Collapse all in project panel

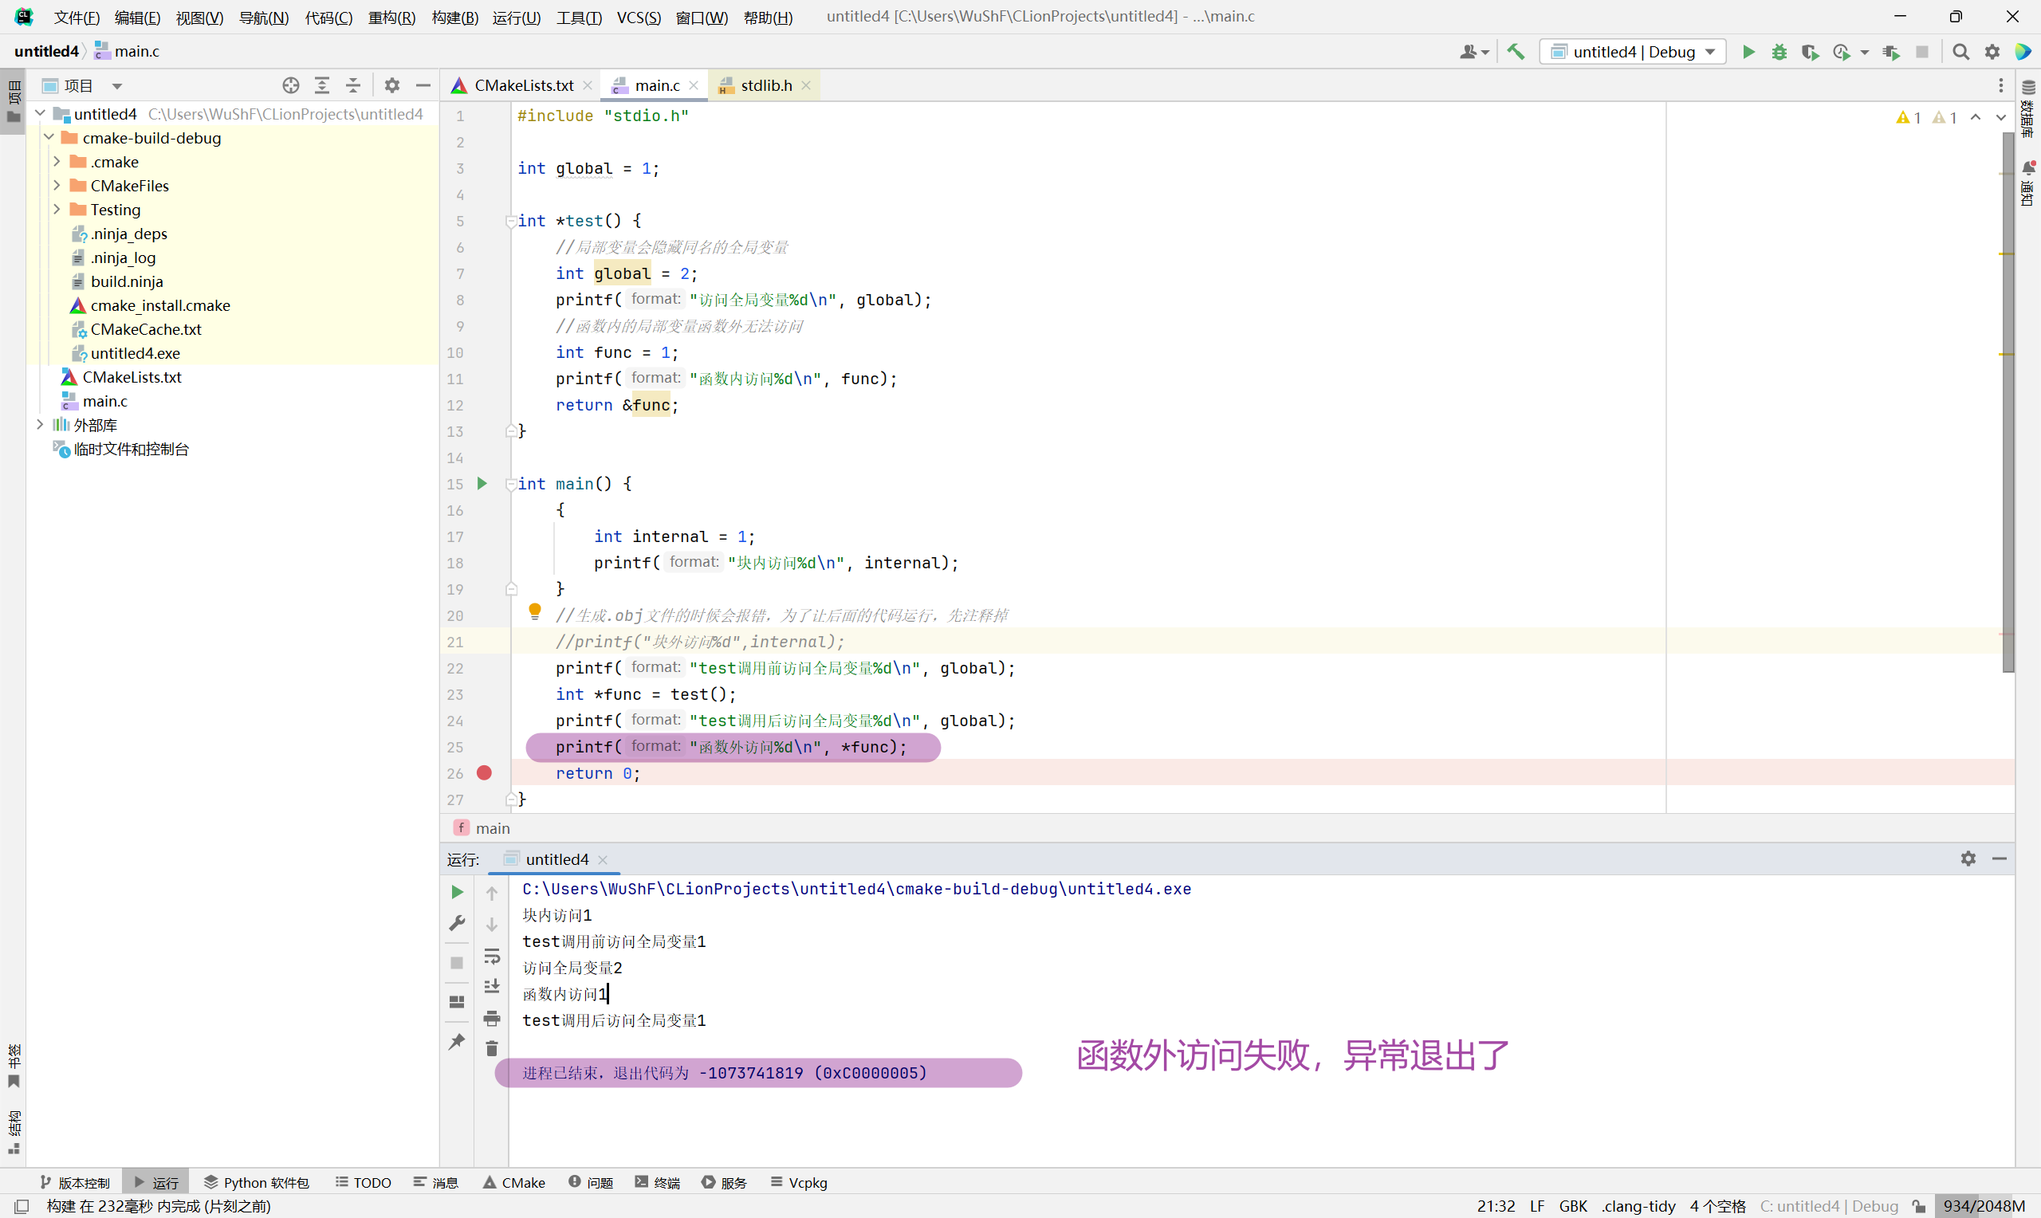coord(353,85)
